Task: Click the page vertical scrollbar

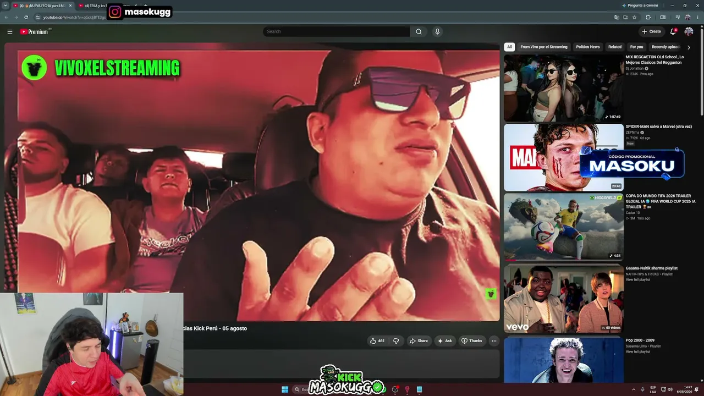Action: 701,71
